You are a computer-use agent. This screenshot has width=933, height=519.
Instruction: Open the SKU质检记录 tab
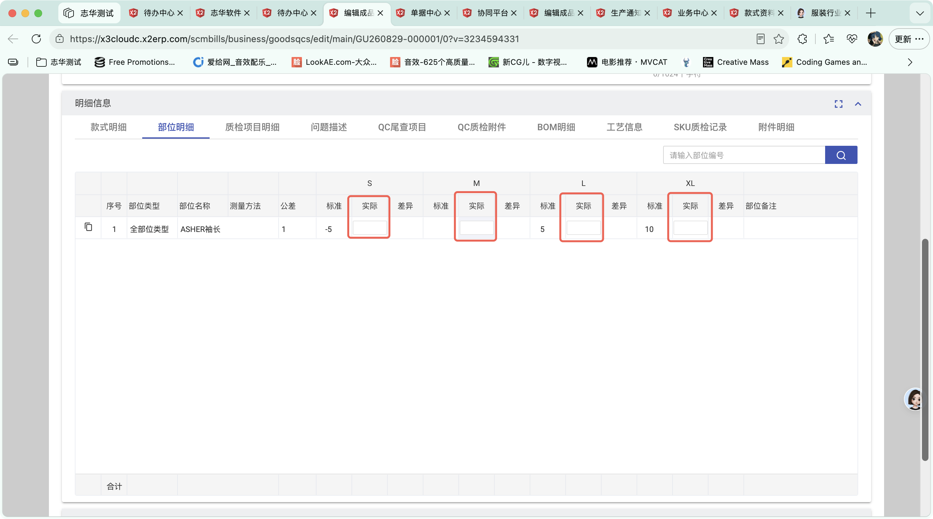(700, 127)
